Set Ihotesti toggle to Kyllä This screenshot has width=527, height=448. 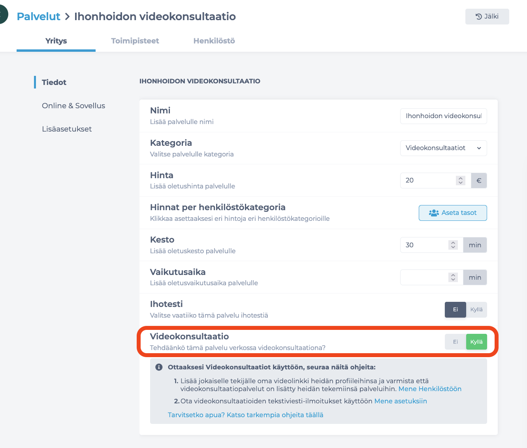476,310
